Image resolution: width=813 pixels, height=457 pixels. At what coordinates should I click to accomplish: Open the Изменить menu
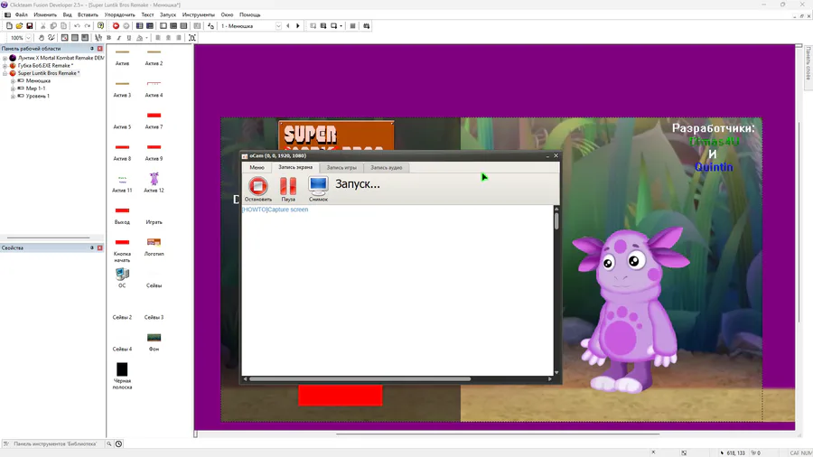(x=45, y=15)
